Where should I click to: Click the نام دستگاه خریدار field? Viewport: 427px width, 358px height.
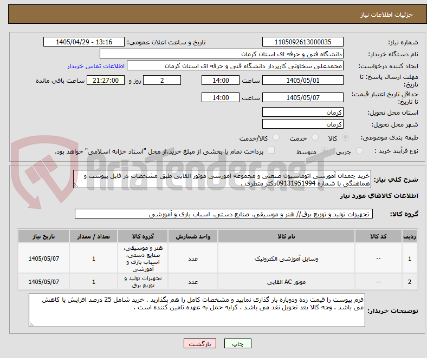point(222,54)
